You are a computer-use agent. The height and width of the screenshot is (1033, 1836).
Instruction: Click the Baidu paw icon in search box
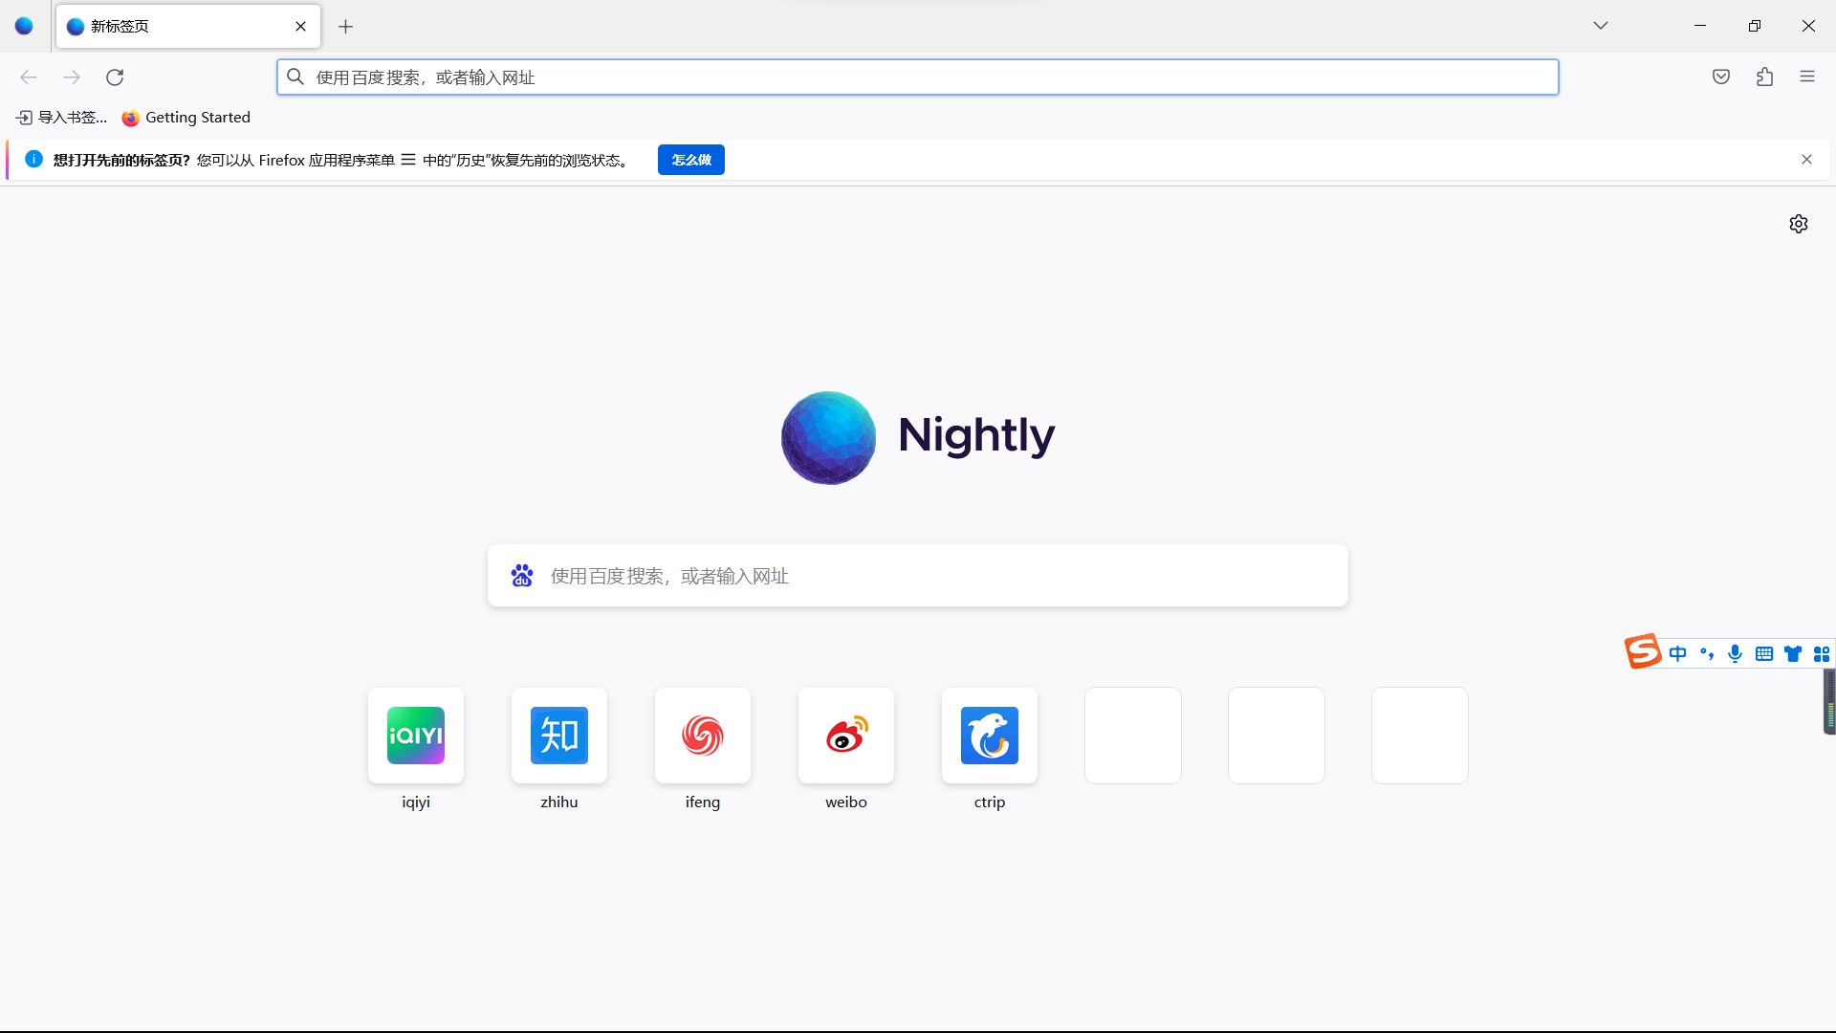tap(522, 576)
